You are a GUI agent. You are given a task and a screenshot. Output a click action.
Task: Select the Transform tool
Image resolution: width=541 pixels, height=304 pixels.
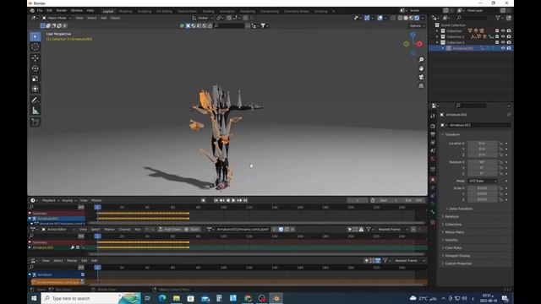tap(36, 89)
